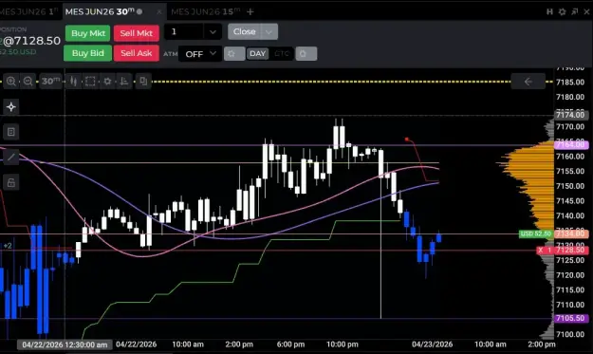
Task: Click the 7164.00 pink price label
Action: click(571, 144)
